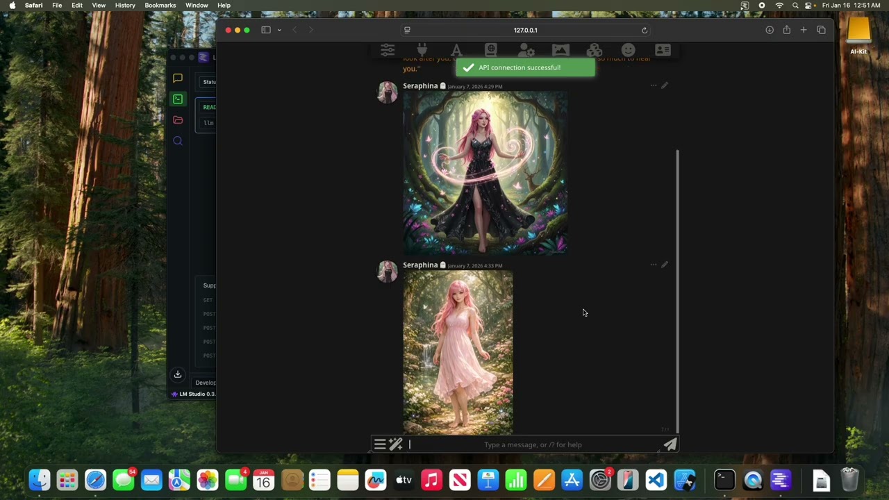Open Backgrounds landscape image icon
Image resolution: width=889 pixels, height=500 pixels.
[x=560, y=50]
